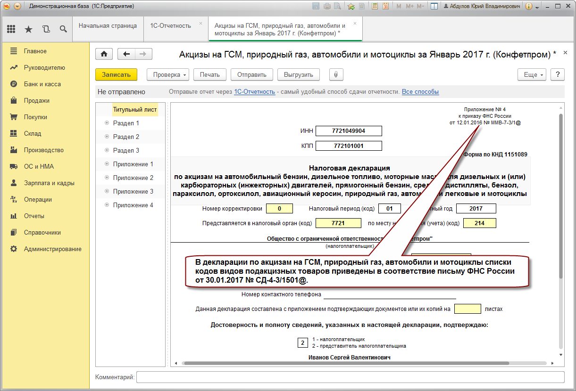576x391 pixels.
Task: Click the Комментарий input field
Action: point(350,377)
